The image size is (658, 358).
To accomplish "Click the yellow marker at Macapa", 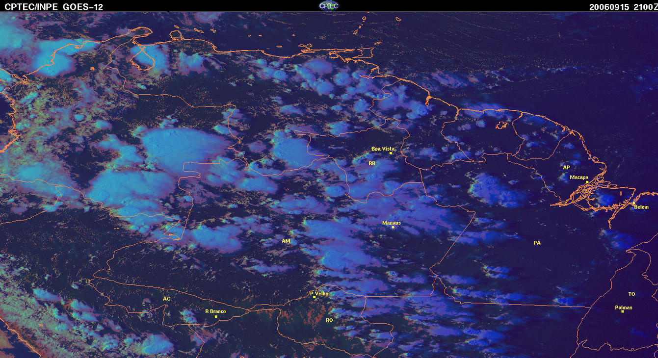I will (x=587, y=182).
